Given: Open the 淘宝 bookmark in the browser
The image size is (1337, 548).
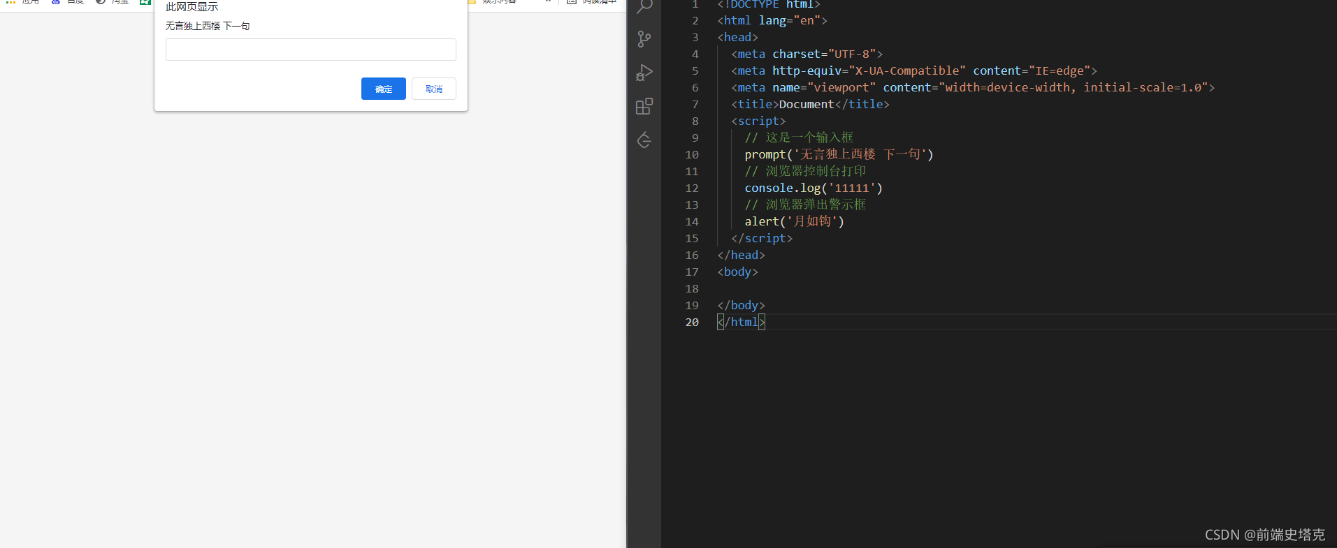Looking at the screenshot, I should point(113,2).
